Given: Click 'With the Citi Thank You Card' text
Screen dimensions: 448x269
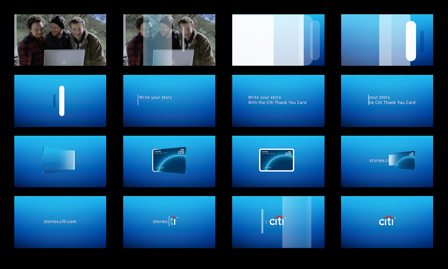Looking at the screenshot, I should tap(277, 103).
